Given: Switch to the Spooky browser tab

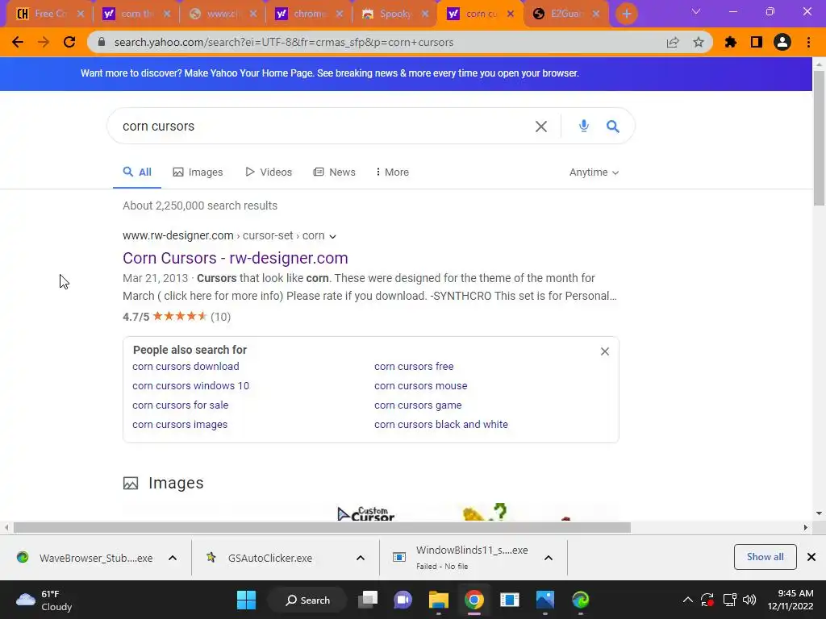Looking at the screenshot, I should click(x=394, y=14).
